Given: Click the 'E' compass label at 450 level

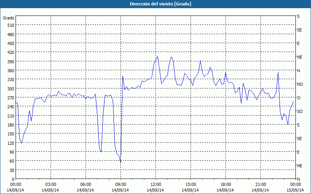Looking at the screenshot, I should 298,43.
